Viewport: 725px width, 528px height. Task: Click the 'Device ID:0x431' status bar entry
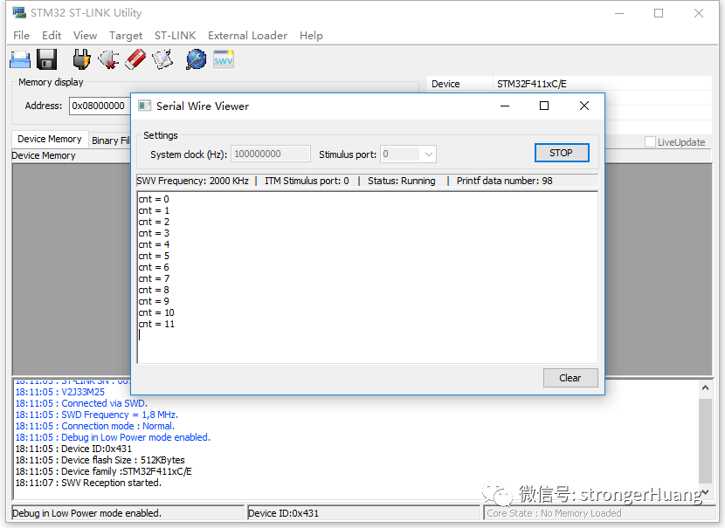tap(283, 513)
